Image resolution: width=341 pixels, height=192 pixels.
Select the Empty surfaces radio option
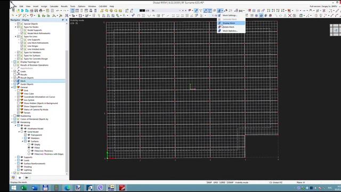click(x=29, y=145)
